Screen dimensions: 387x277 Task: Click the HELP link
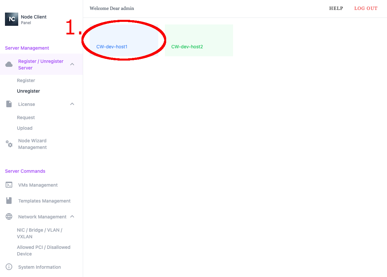click(x=336, y=8)
